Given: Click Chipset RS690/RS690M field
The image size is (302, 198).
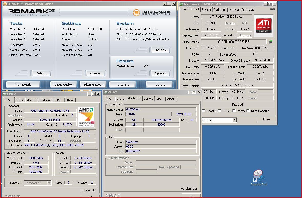Looking at the screenshot, I should click(x=161, y=120).
